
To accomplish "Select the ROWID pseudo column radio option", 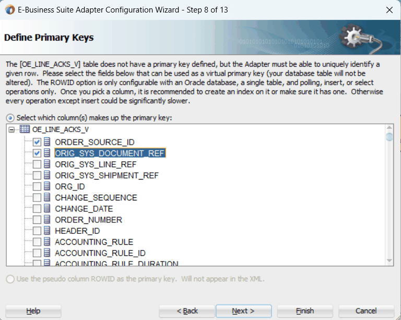I will (10, 279).
